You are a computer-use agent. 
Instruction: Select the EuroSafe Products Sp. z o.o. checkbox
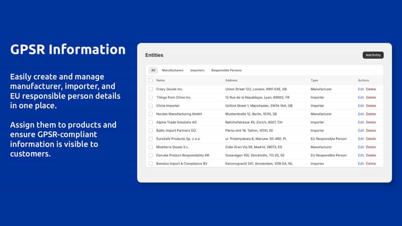point(151,139)
